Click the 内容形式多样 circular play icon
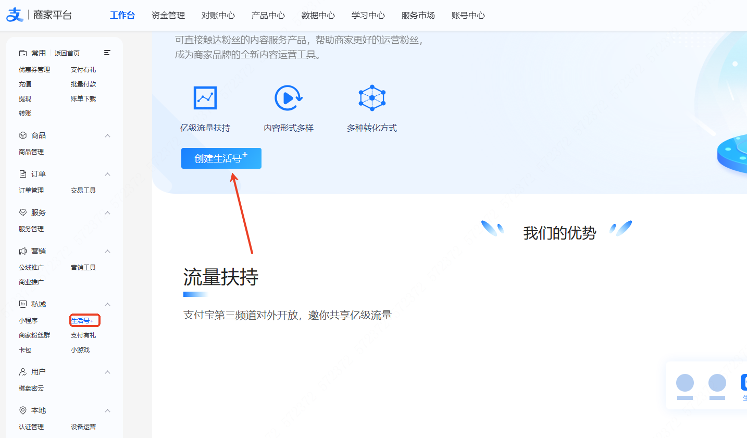This screenshot has width=747, height=438. [289, 97]
